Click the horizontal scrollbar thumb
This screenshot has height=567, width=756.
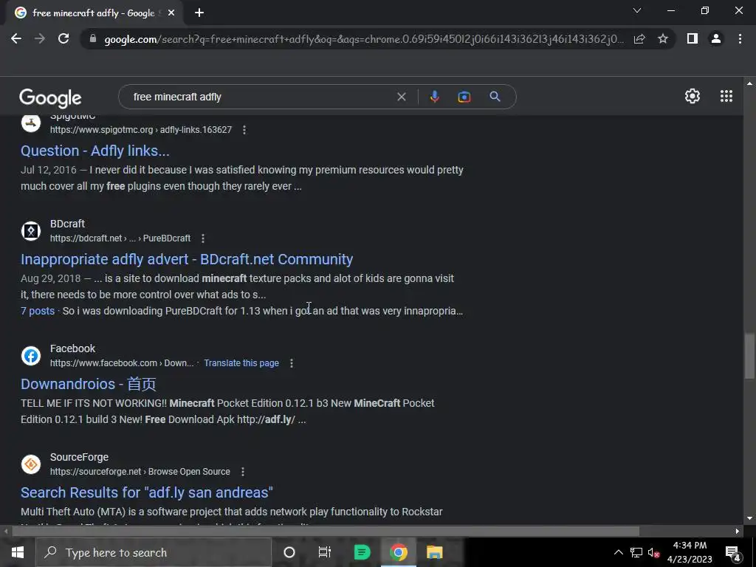(x=326, y=532)
